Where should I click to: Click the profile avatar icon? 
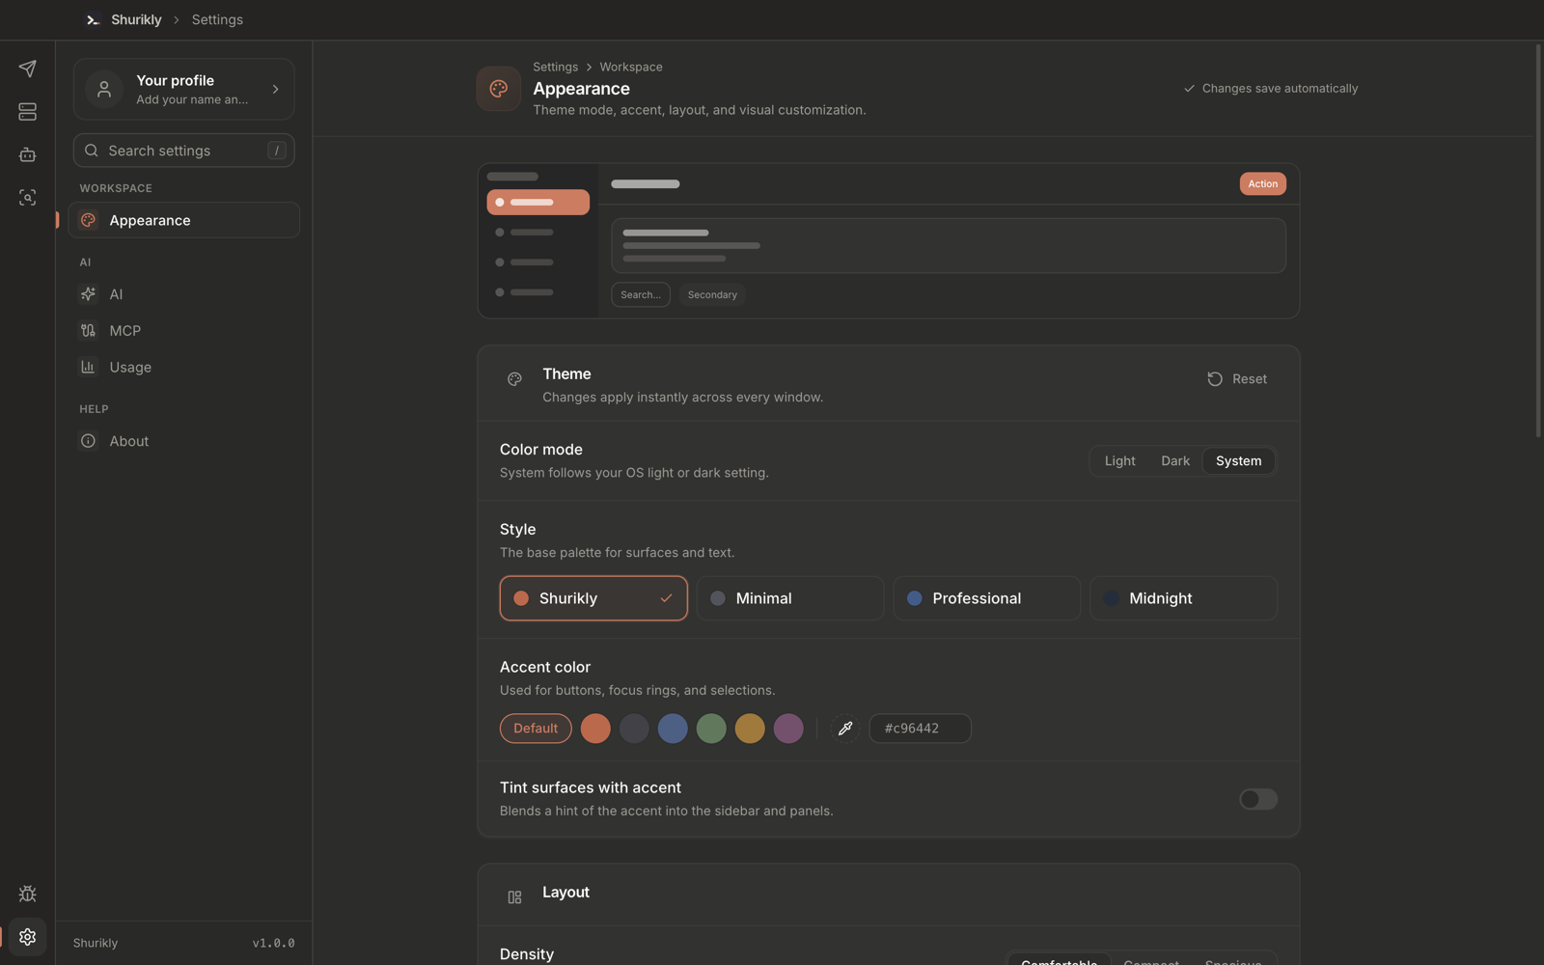pyautogui.click(x=104, y=89)
